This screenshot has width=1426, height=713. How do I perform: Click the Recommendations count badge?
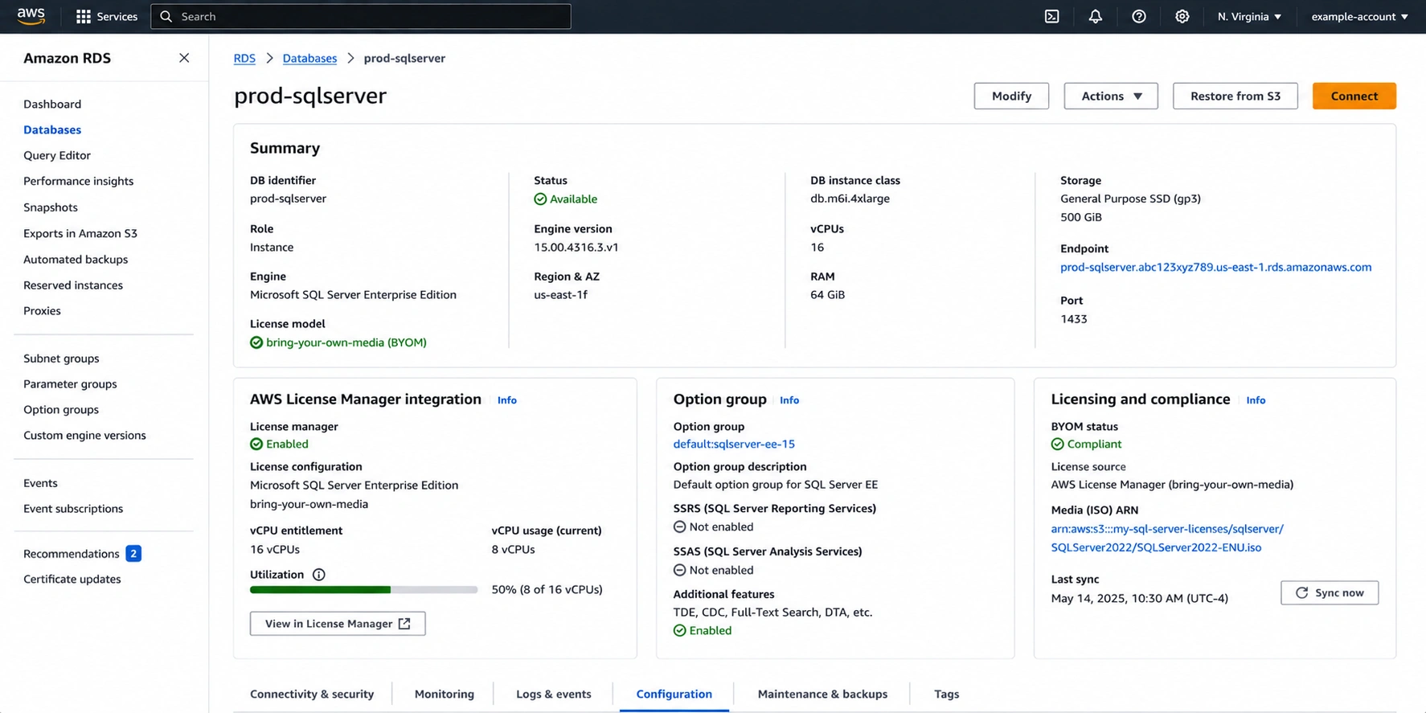133,554
